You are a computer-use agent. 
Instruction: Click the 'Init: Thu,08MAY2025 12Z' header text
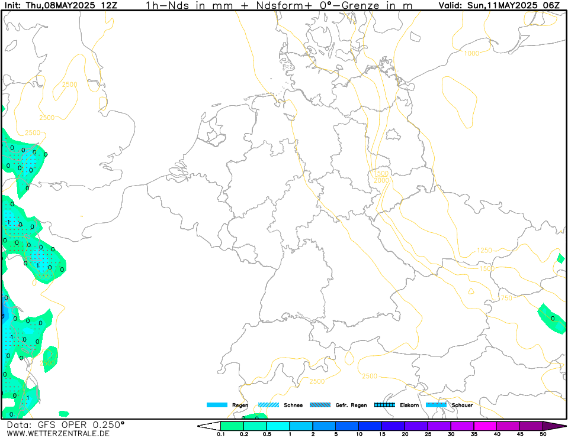60,5
